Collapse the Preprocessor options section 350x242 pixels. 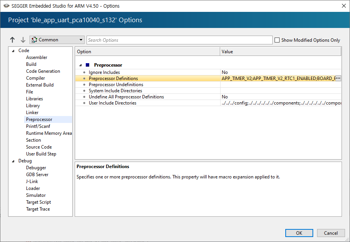click(x=80, y=65)
